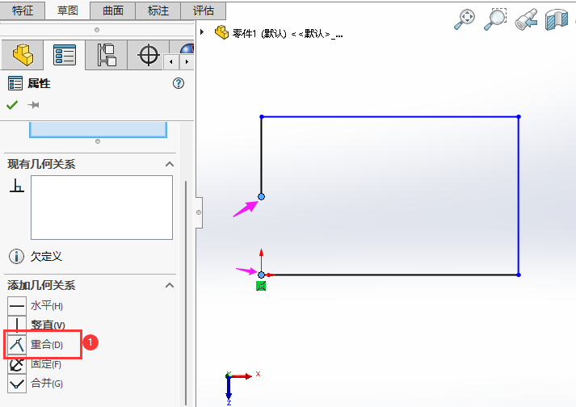Click the existing relations list box
The height and width of the screenshot is (407, 576).
click(x=102, y=208)
